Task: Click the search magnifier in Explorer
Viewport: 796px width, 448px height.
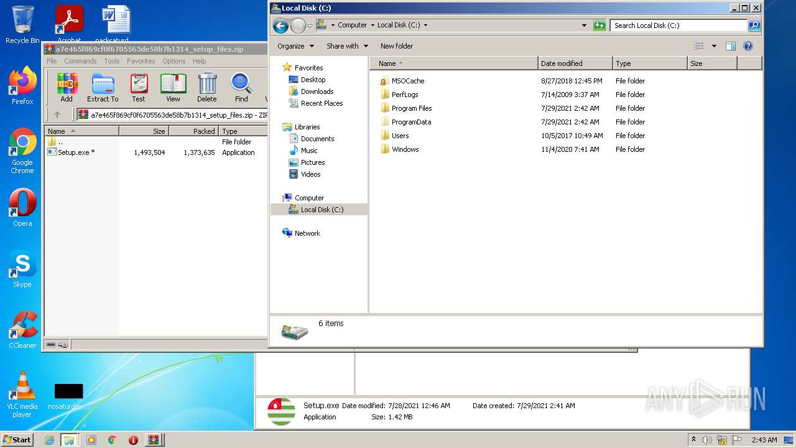Action: click(754, 26)
